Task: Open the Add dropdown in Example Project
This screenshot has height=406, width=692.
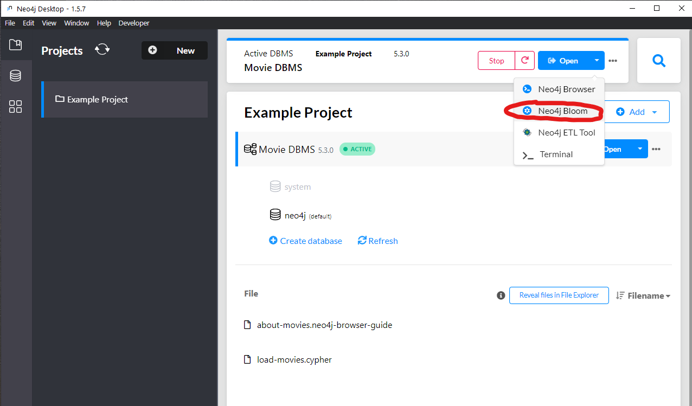Action: click(x=637, y=112)
